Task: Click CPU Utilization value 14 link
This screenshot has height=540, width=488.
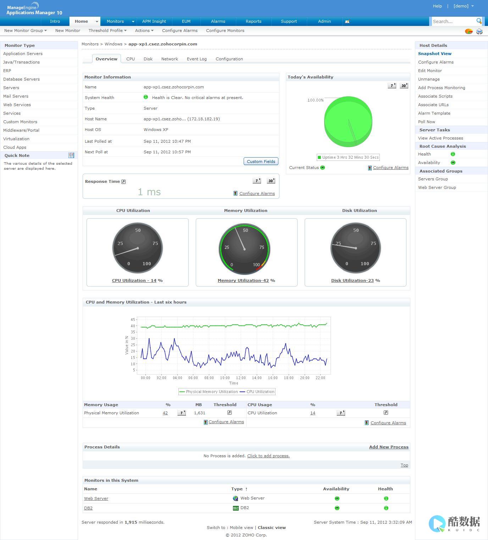Action: pyautogui.click(x=312, y=413)
